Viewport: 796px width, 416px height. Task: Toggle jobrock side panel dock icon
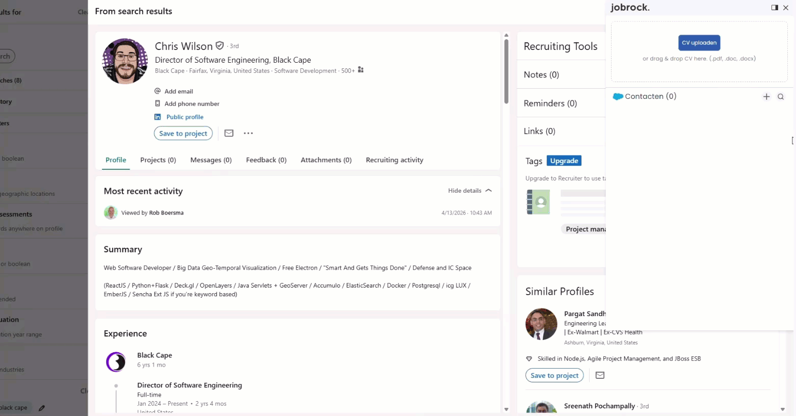pyautogui.click(x=775, y=8)
